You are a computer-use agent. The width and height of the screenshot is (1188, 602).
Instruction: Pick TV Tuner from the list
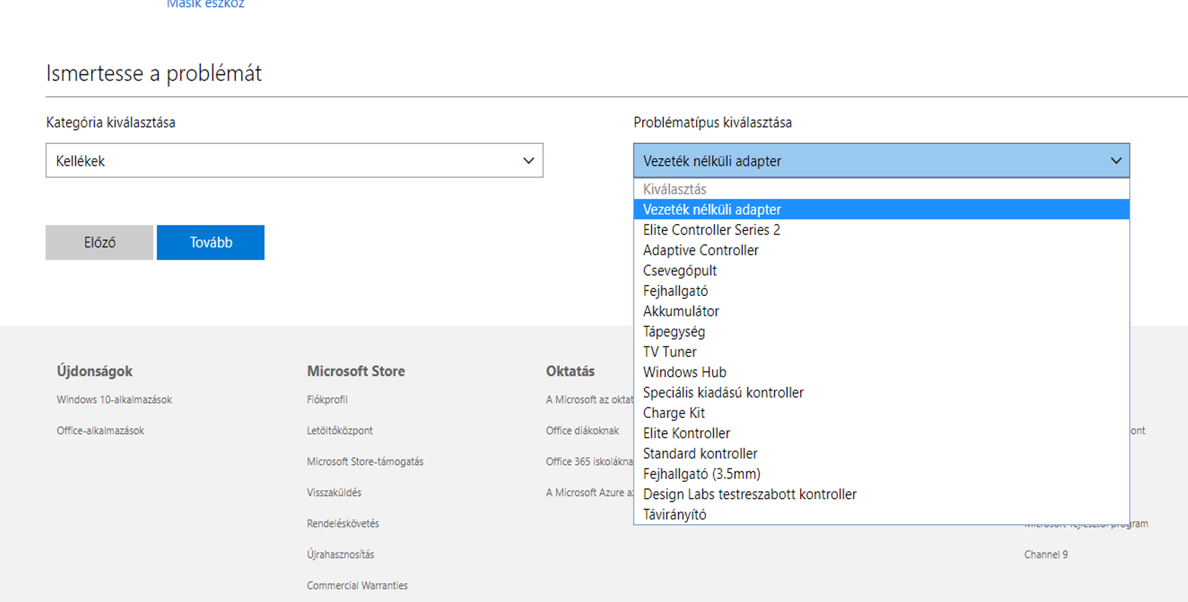(669, 352)
